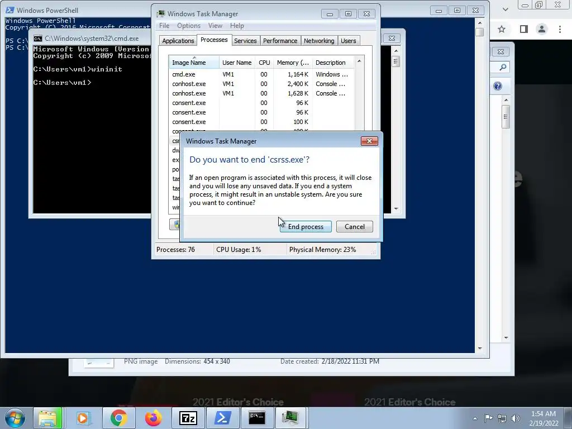Sort processes by Description column
The width and height of the screenshot is (572, 429).
coord(333,63)
